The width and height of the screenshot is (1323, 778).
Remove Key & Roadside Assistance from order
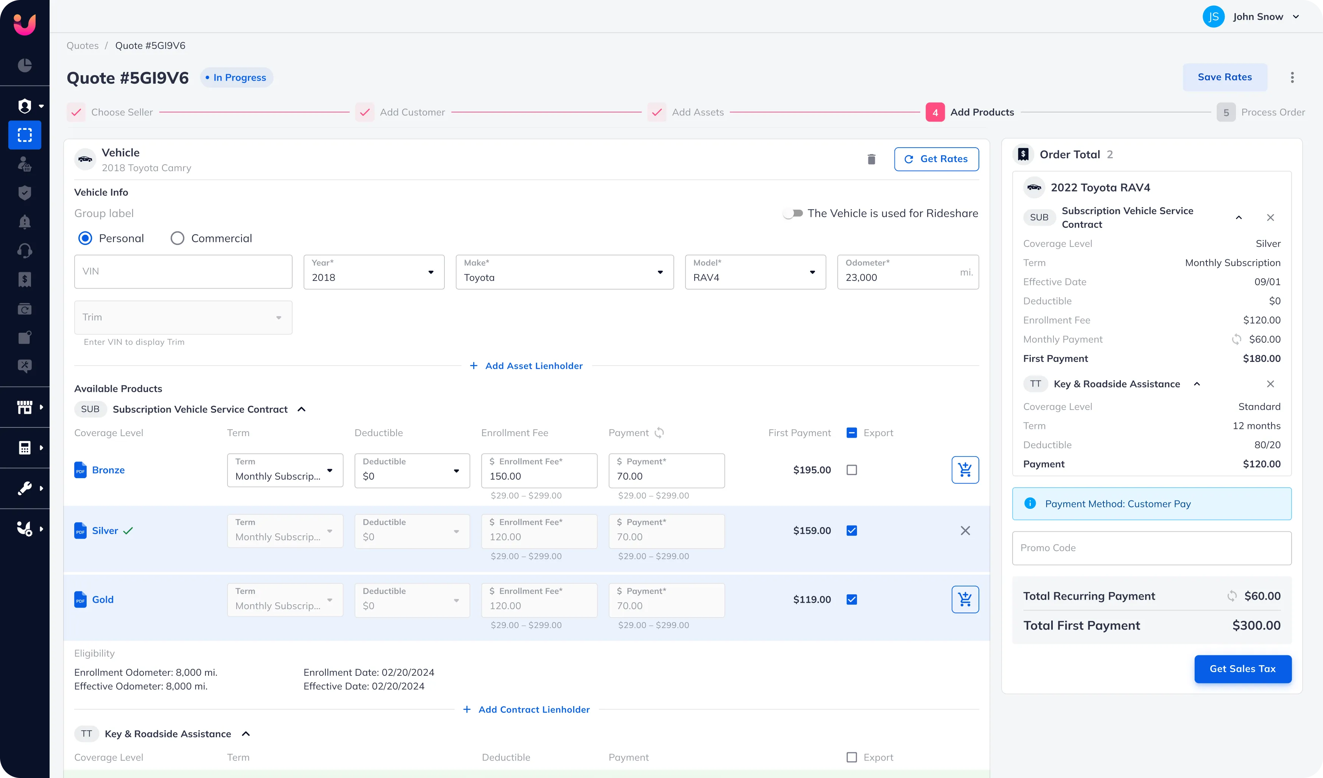(1270, 384)
